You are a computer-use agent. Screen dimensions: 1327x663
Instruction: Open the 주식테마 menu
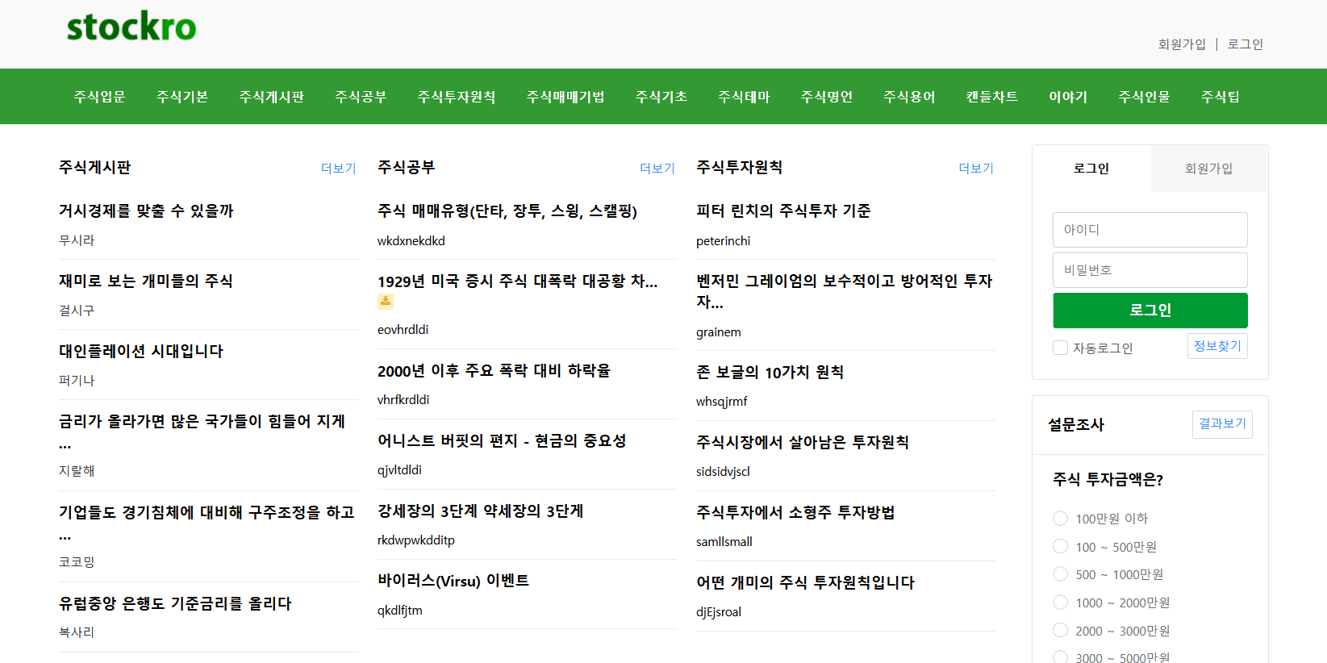pyautogui.click(x=744, y=97)
